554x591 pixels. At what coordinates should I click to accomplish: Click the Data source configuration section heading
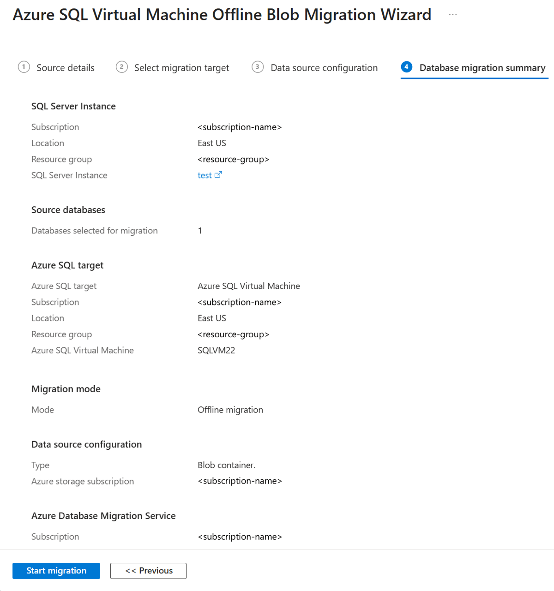pos(87,444)
